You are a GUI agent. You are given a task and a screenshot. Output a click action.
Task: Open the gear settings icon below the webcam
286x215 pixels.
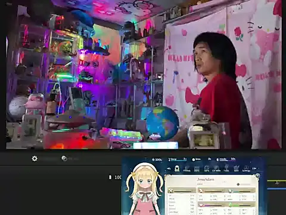(35, 159)
